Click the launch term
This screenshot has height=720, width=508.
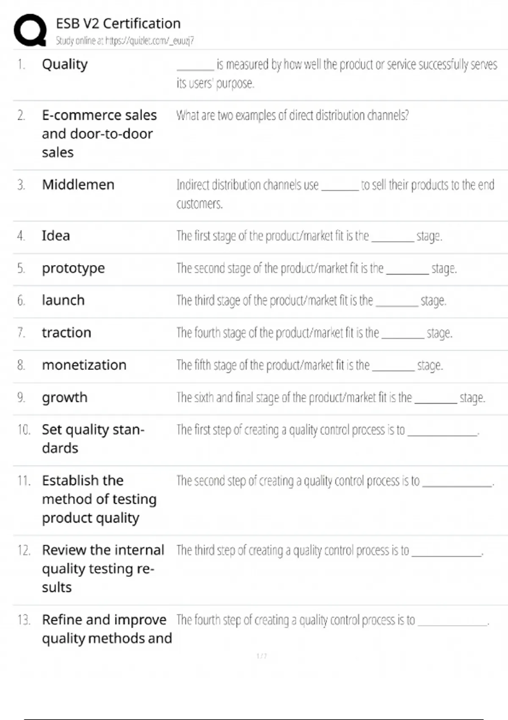click(x=63, y=300)
